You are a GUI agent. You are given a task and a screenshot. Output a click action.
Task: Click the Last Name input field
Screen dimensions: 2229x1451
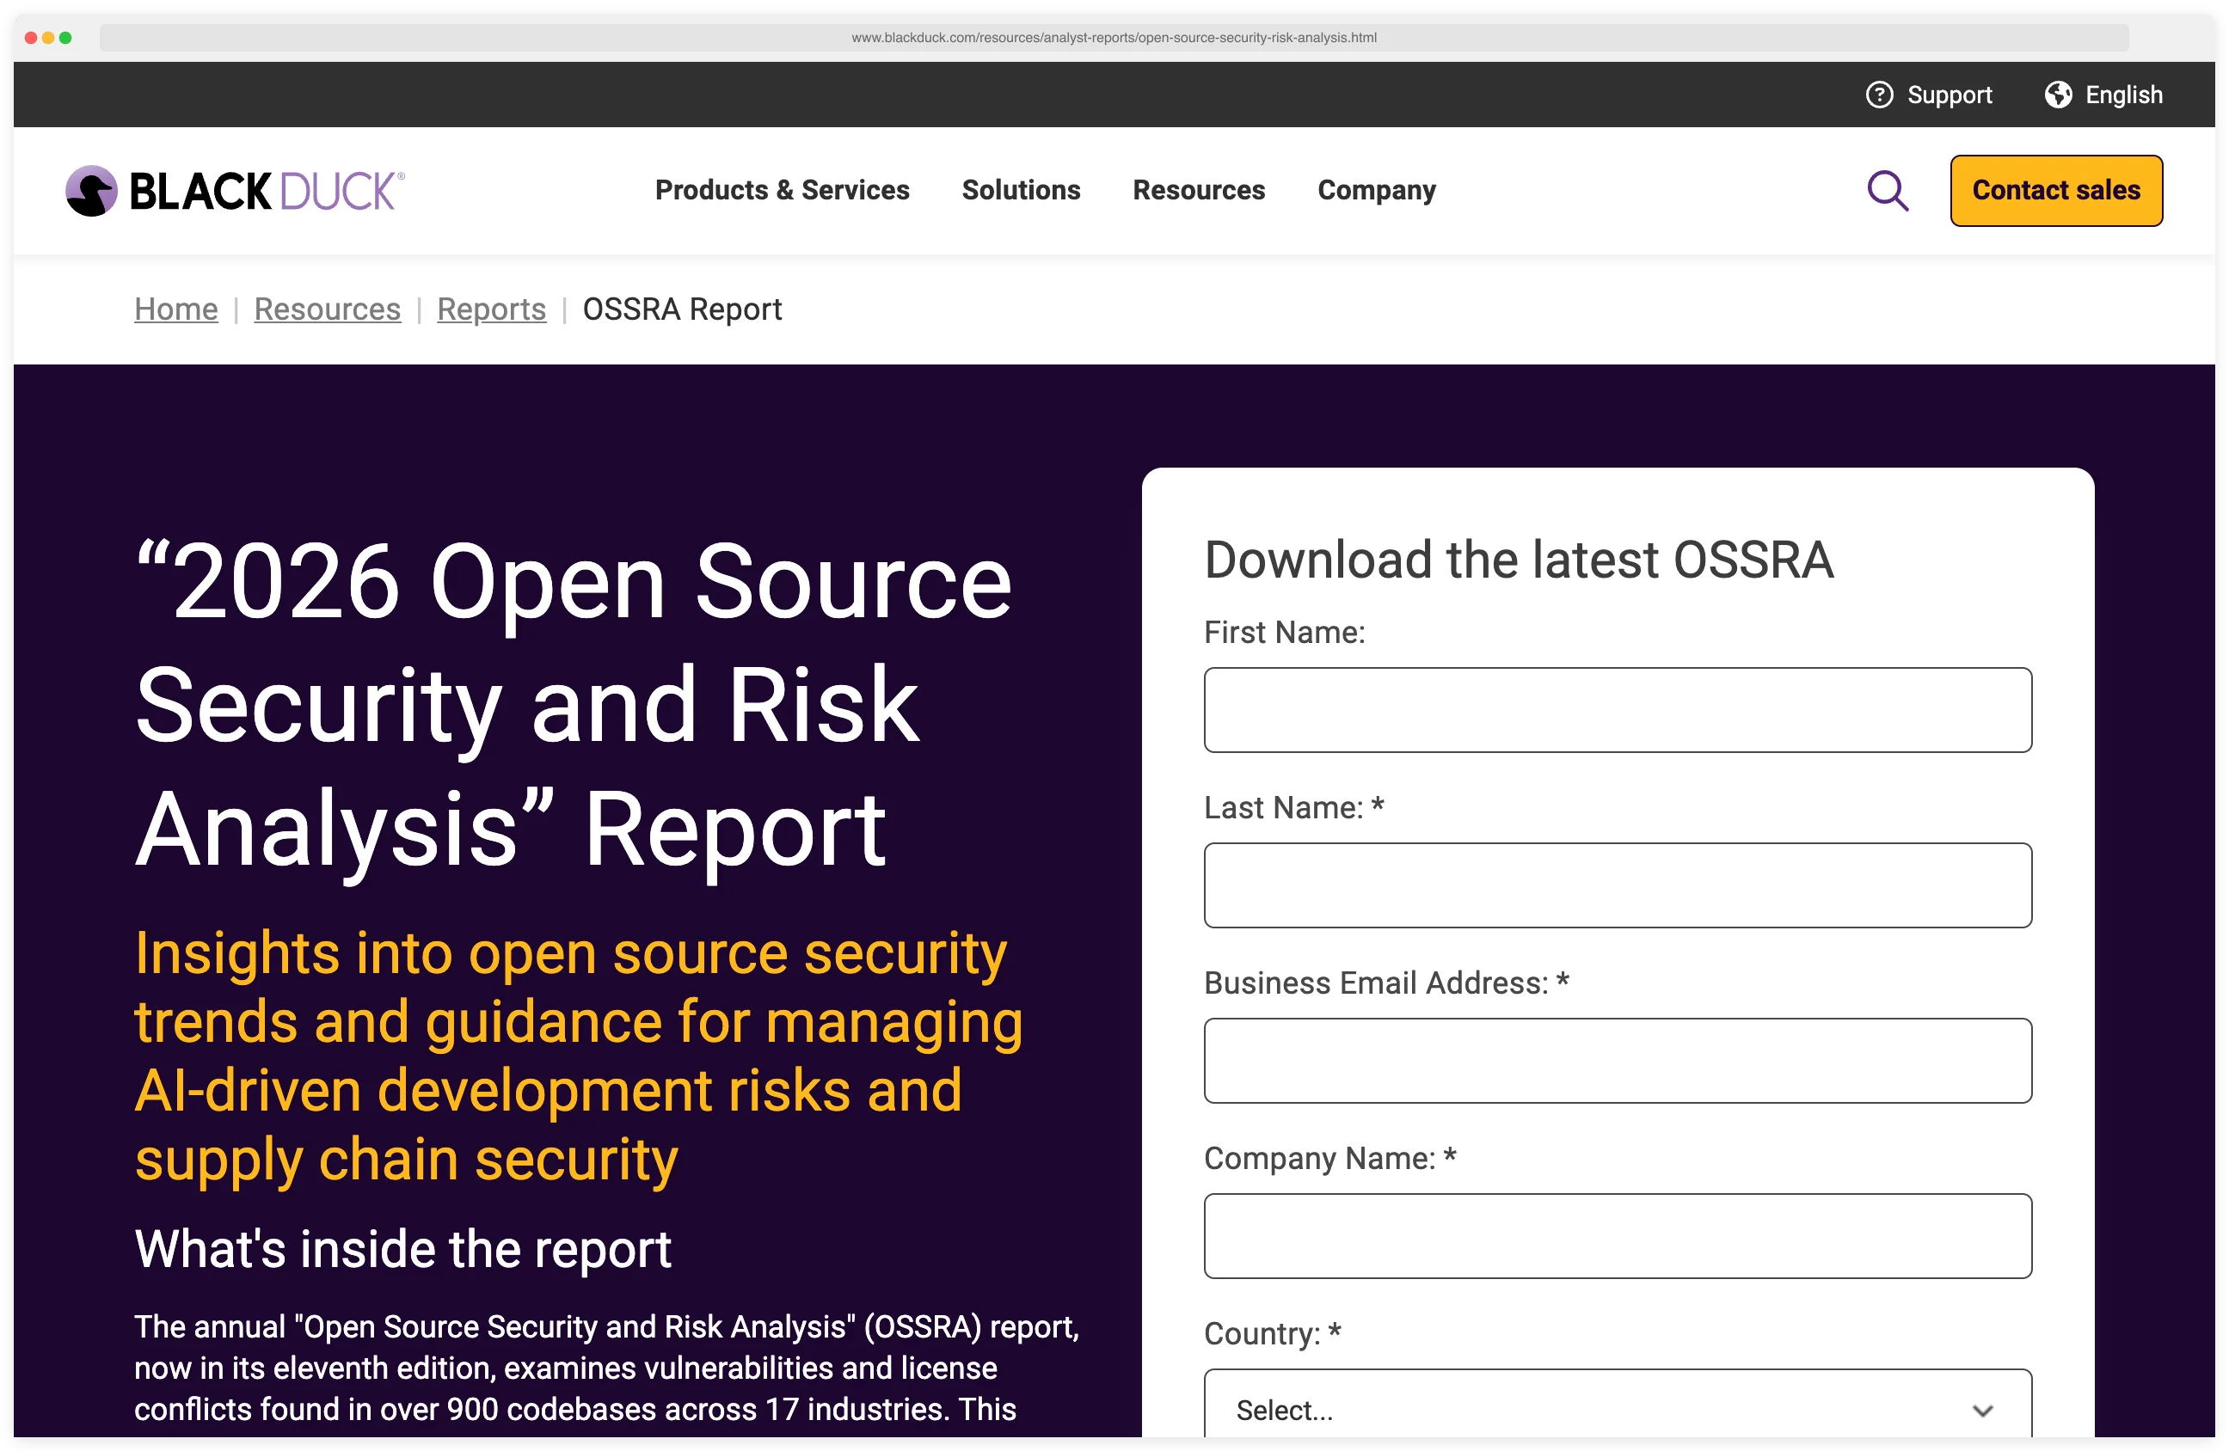tap(1618, 885)
